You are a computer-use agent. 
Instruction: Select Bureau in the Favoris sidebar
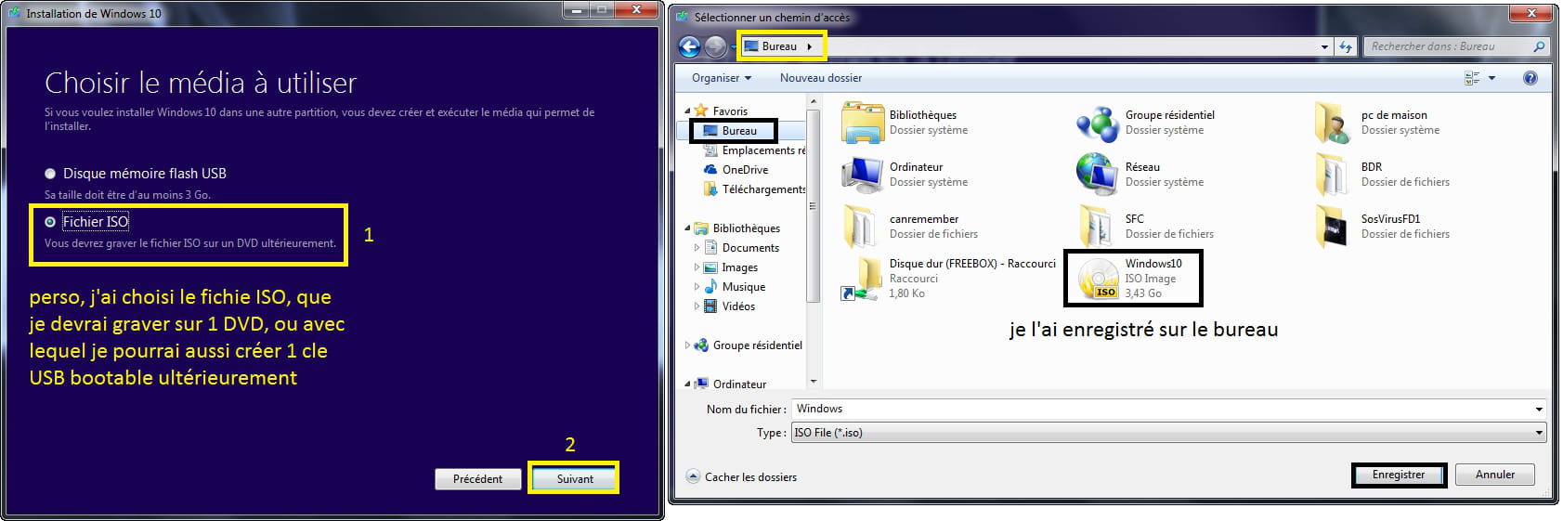point(739,131)
